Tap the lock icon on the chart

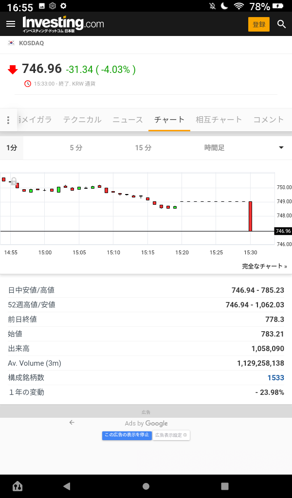[x=14, y=181]
